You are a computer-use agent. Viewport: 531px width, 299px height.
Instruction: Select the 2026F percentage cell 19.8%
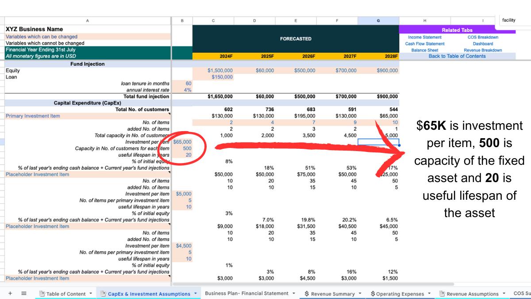click(296, 220)
